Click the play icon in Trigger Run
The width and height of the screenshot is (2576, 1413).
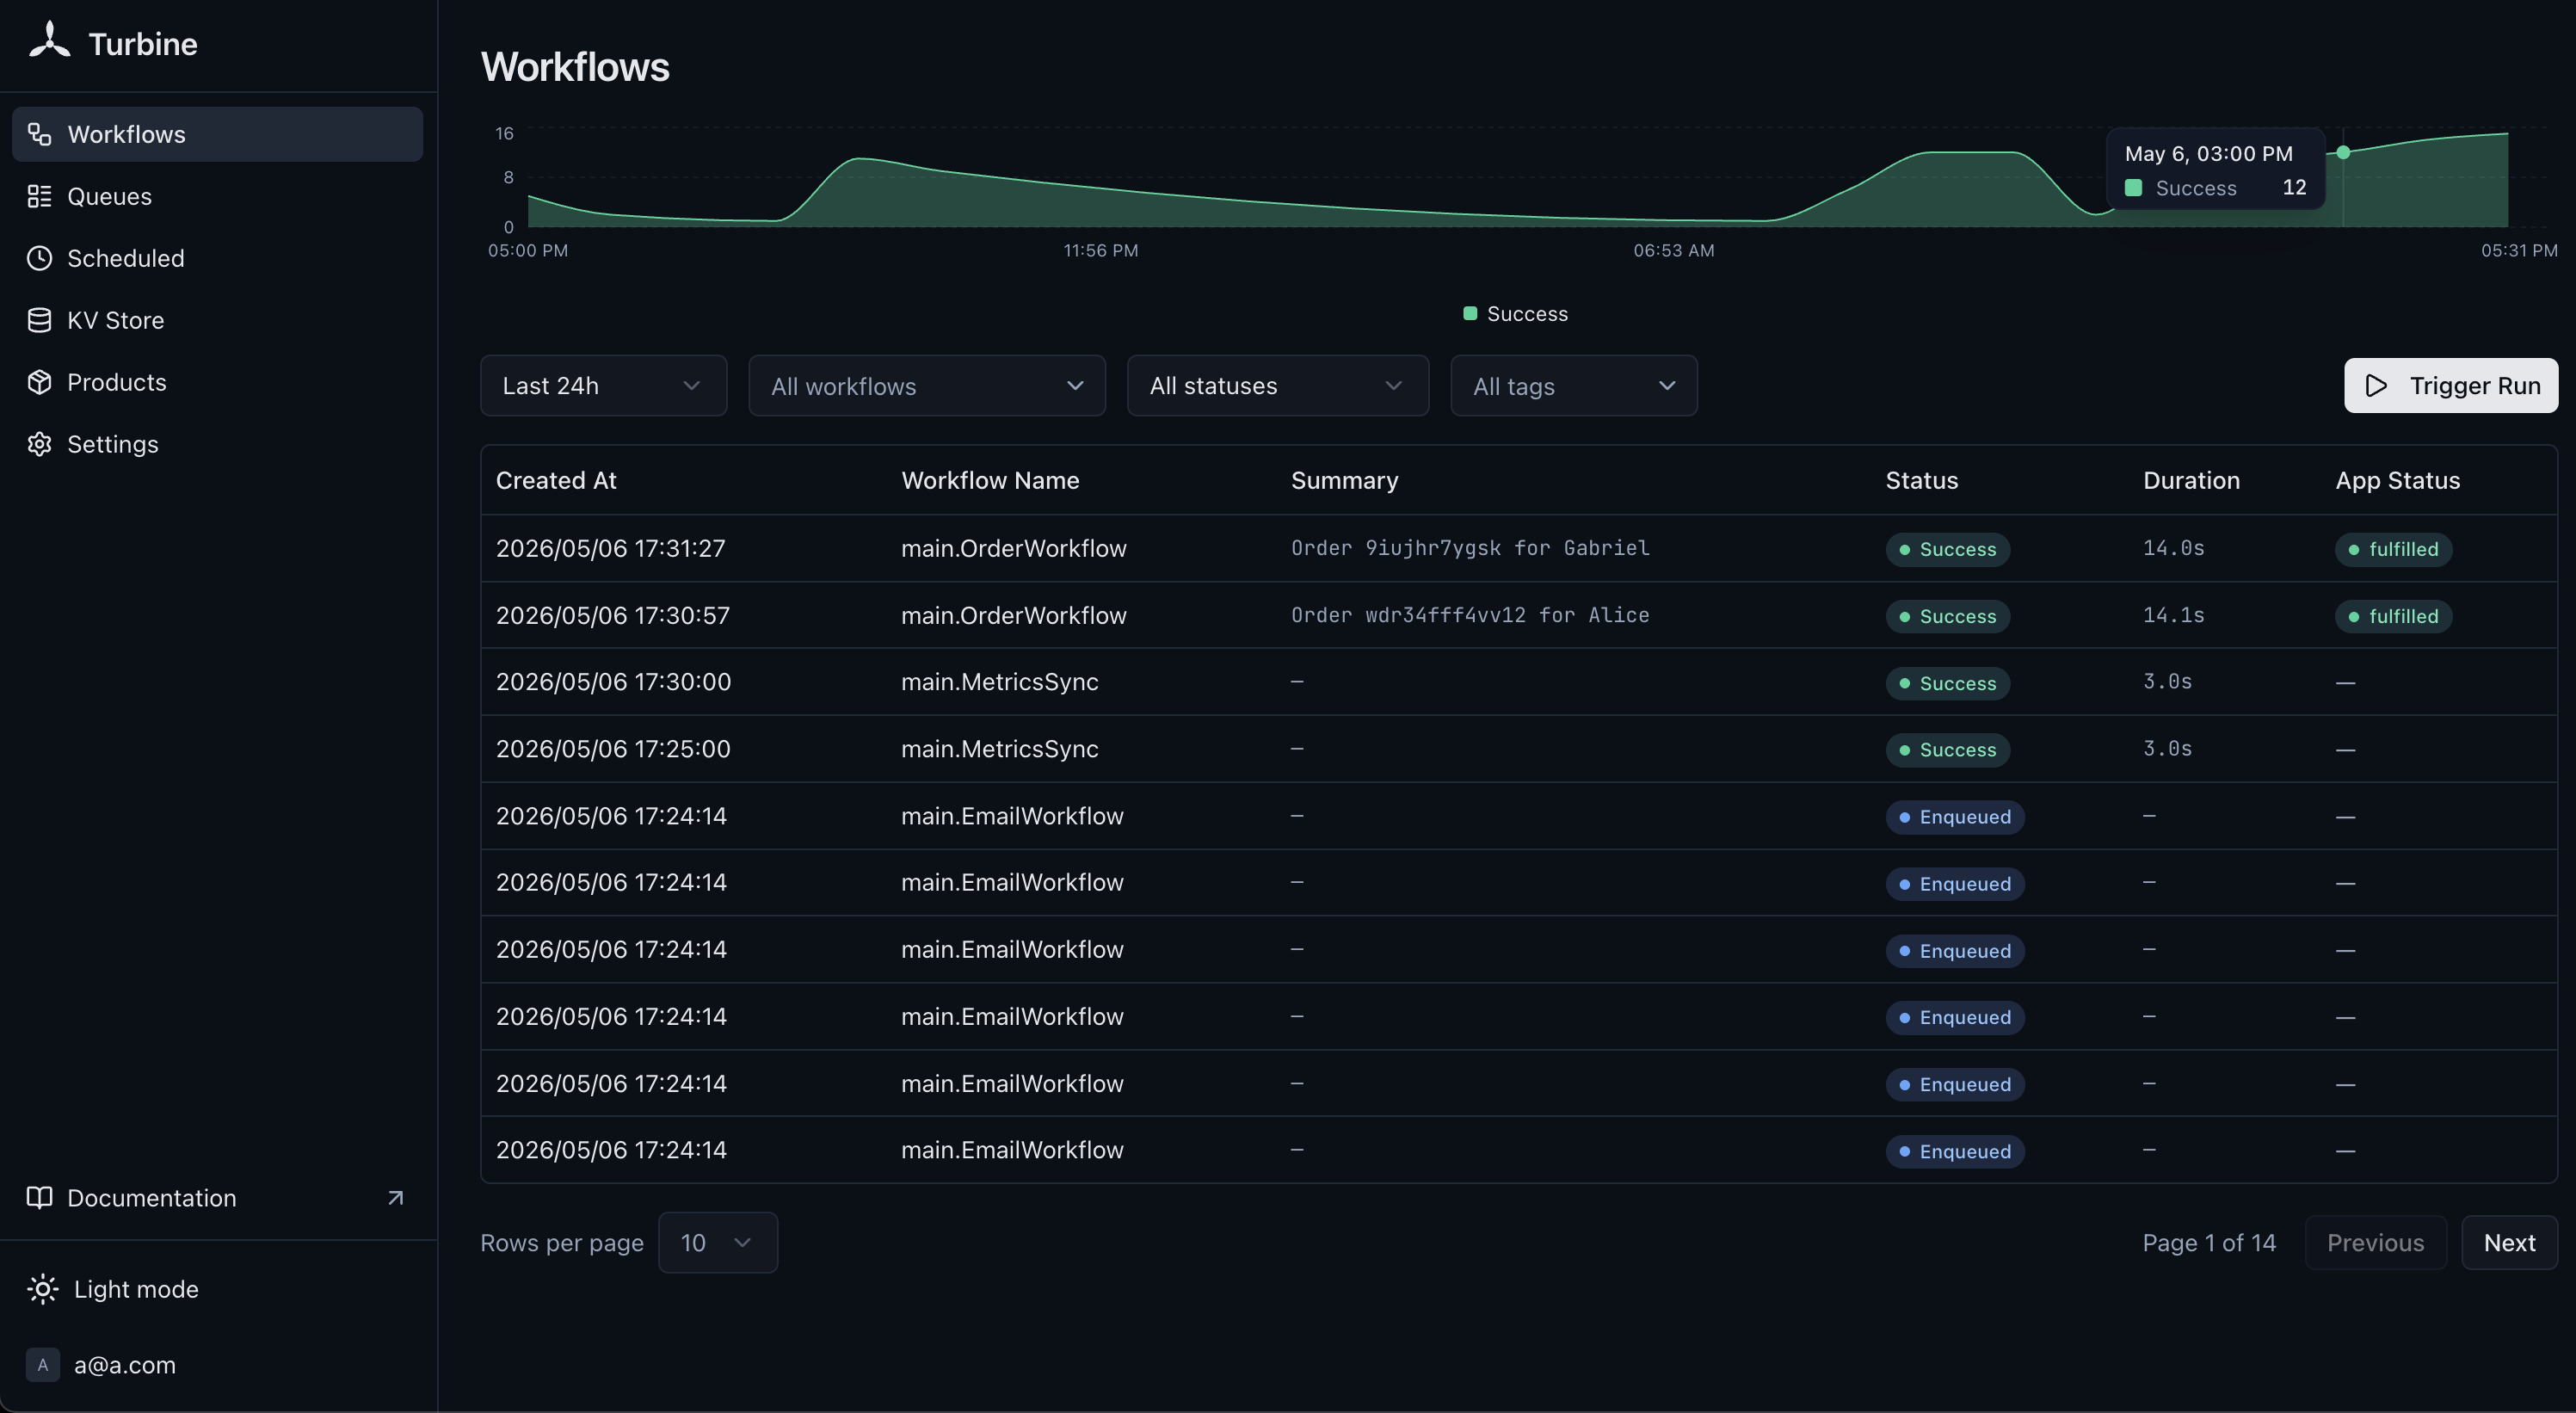pyautogui.click(x=2377, y=386)
